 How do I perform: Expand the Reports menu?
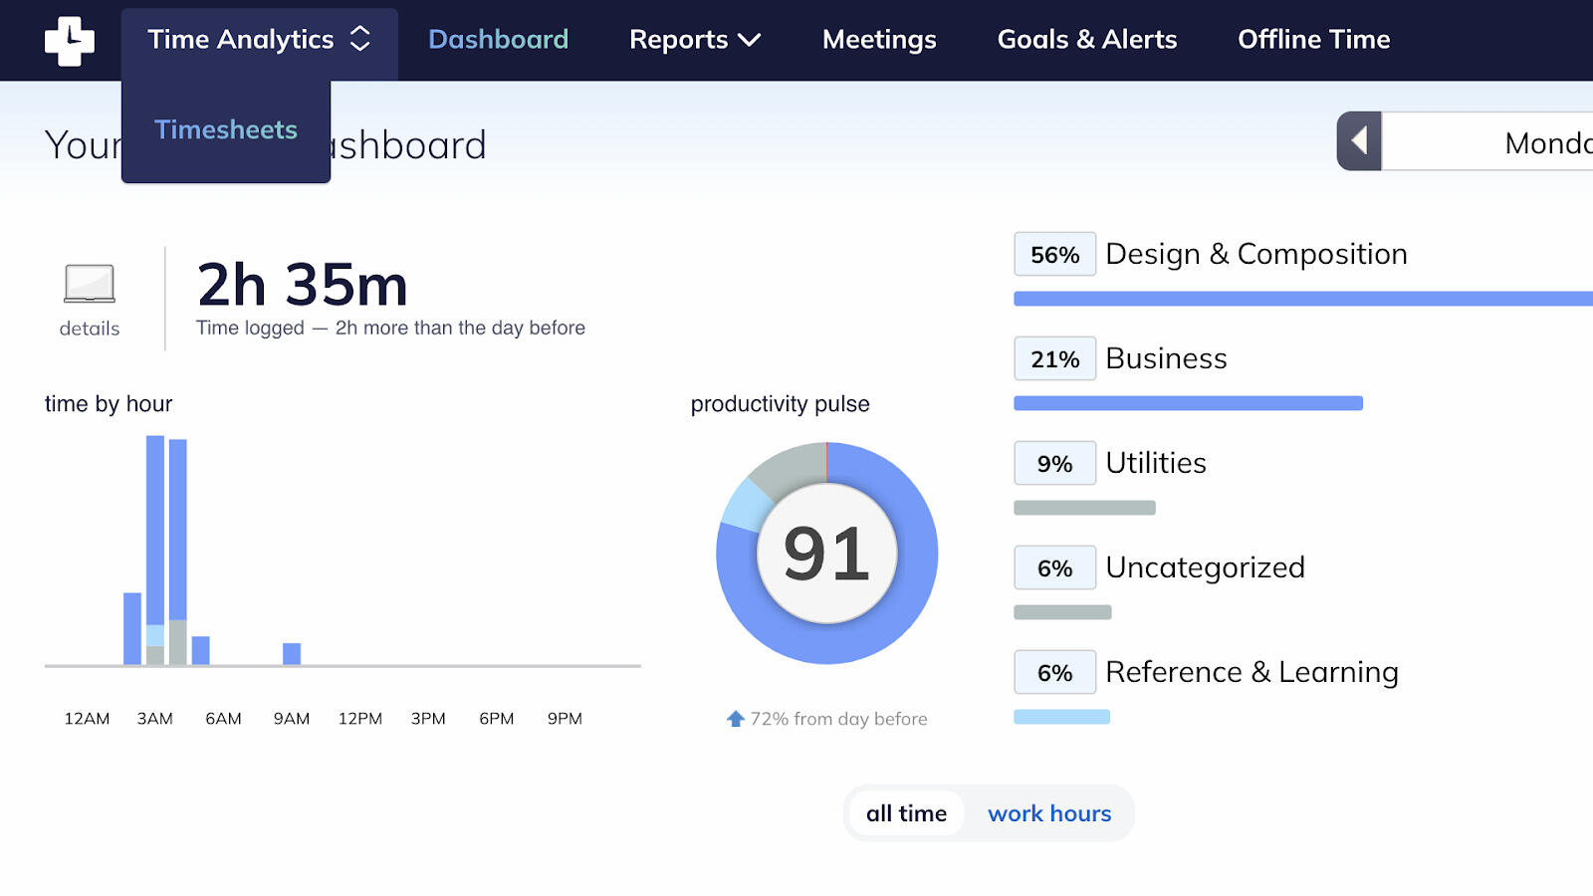pyautogui.click(x=695, y=40)
